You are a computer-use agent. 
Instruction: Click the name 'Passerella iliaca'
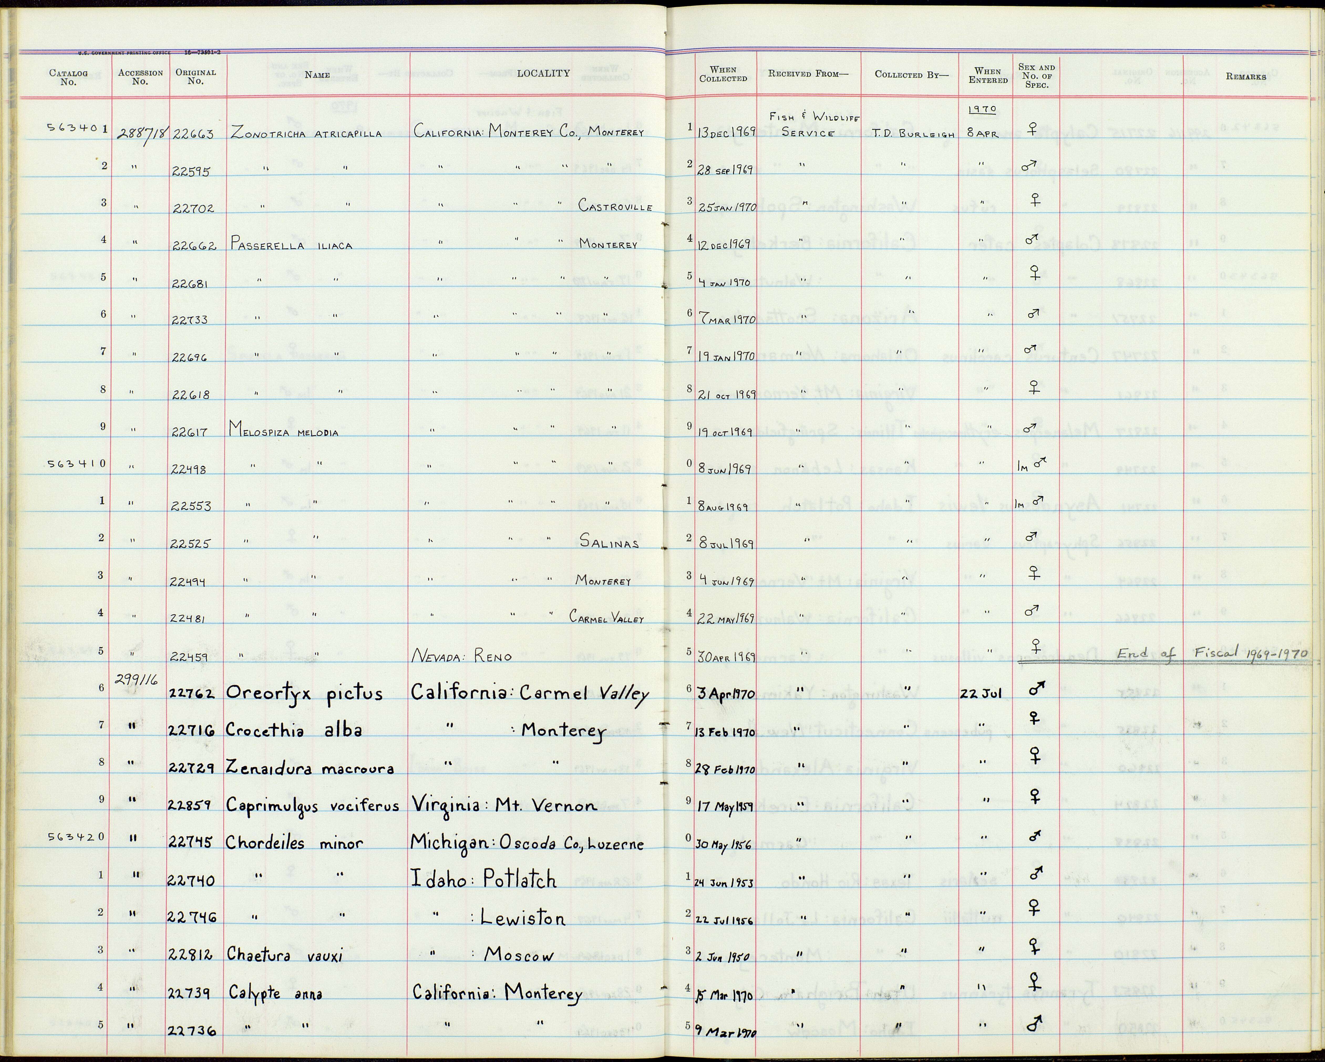291,245
